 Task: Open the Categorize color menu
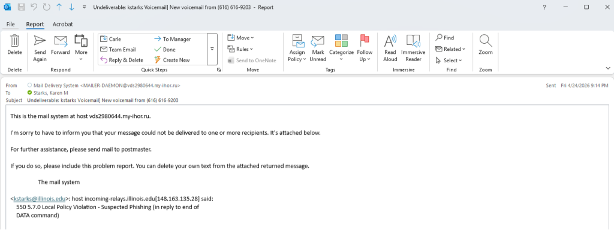[341, 48]
